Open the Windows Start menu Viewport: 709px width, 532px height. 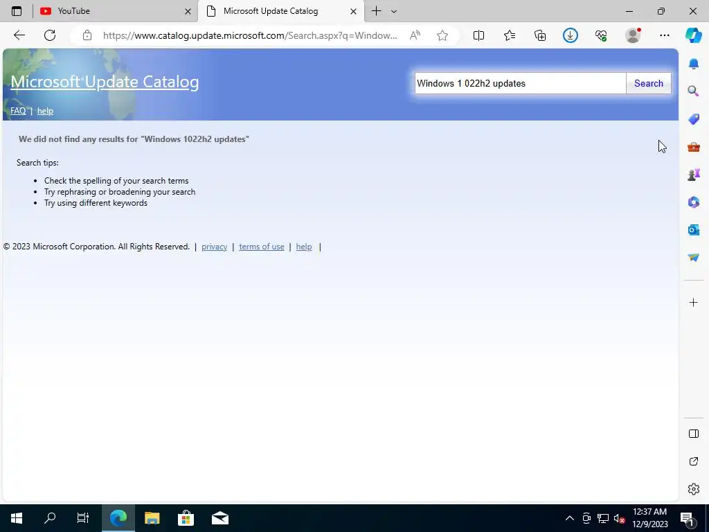[17, 518]
